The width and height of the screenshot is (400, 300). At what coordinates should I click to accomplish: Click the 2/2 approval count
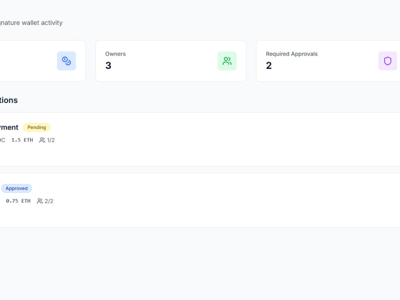click(49, 201)
